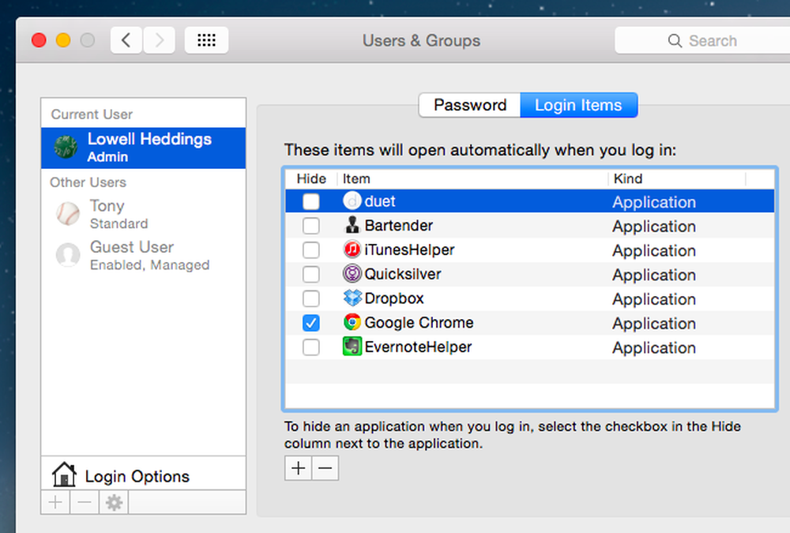Click the Current User section label
The height and width of the screenshot is (533, 790).
(x=92, y=114)
